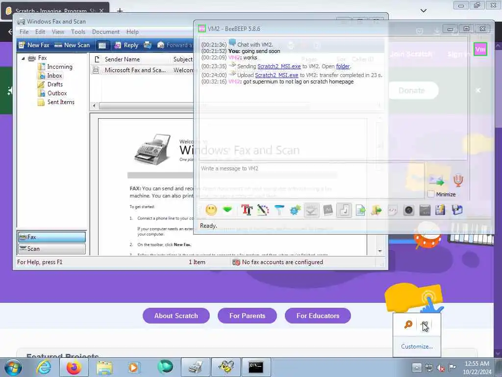Viewport: 502px width, 377px height.
Task: Record a voice message with the microphone icon
Action: tap(458, 181)
